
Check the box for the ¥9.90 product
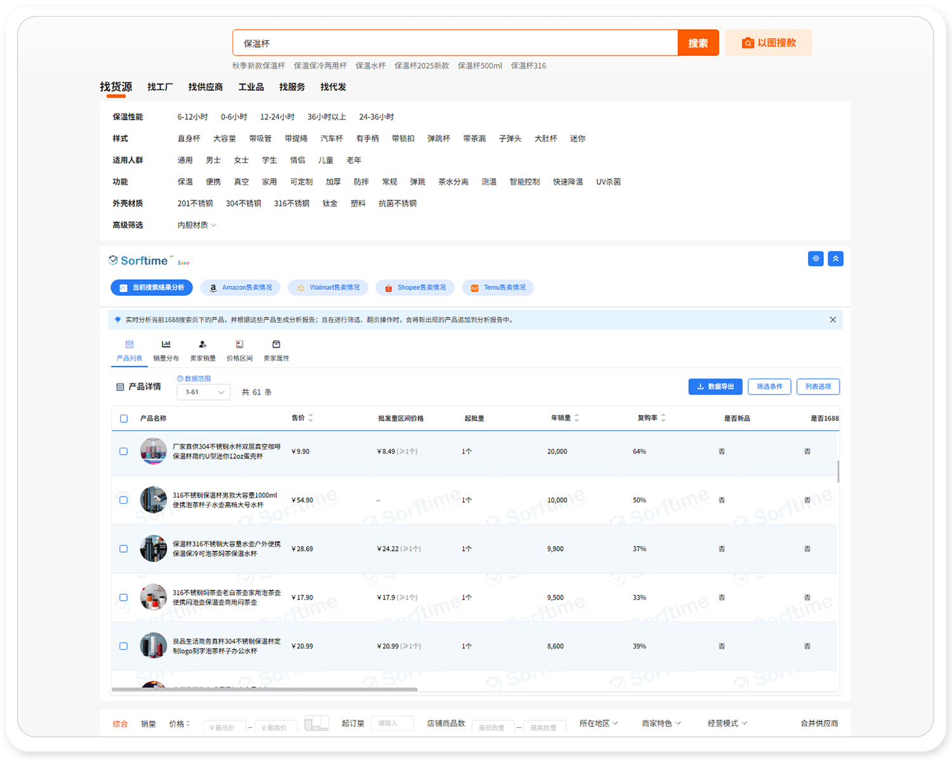[x=124, y=451]
